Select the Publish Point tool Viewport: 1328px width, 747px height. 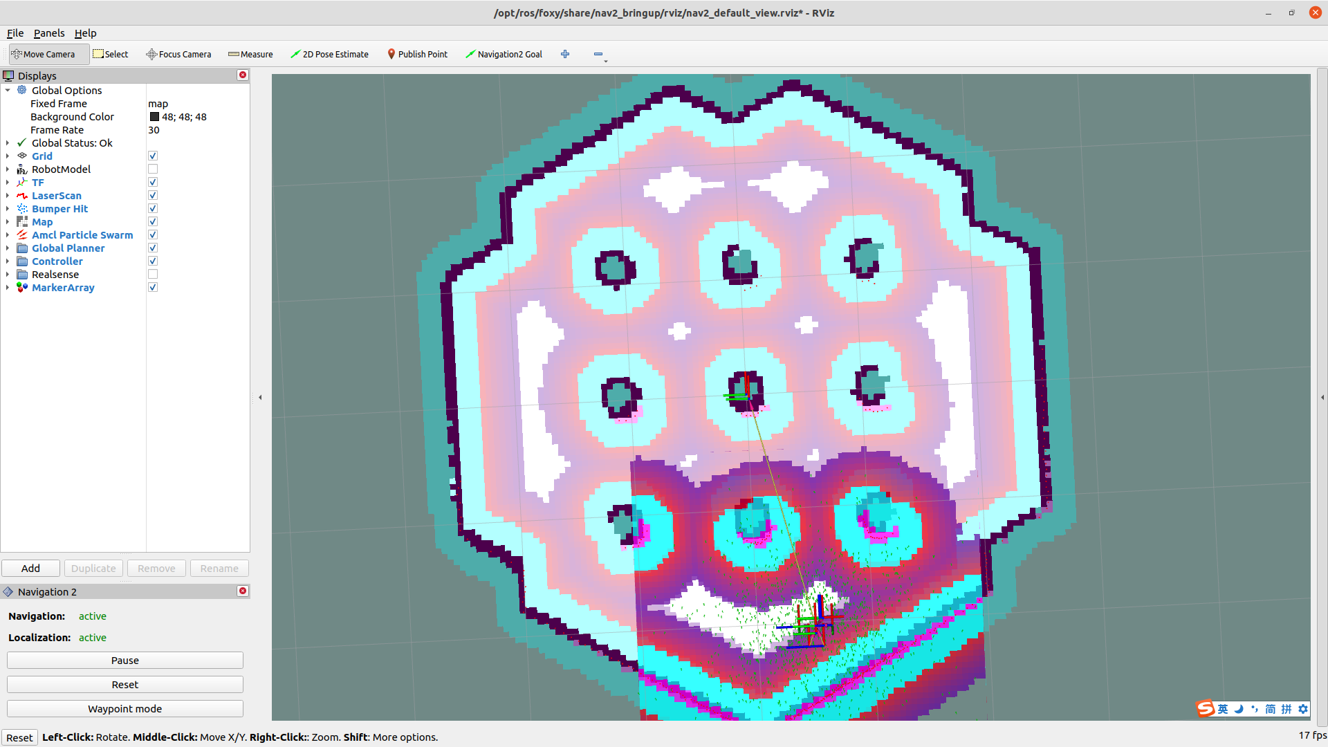(x=416, y=54)
